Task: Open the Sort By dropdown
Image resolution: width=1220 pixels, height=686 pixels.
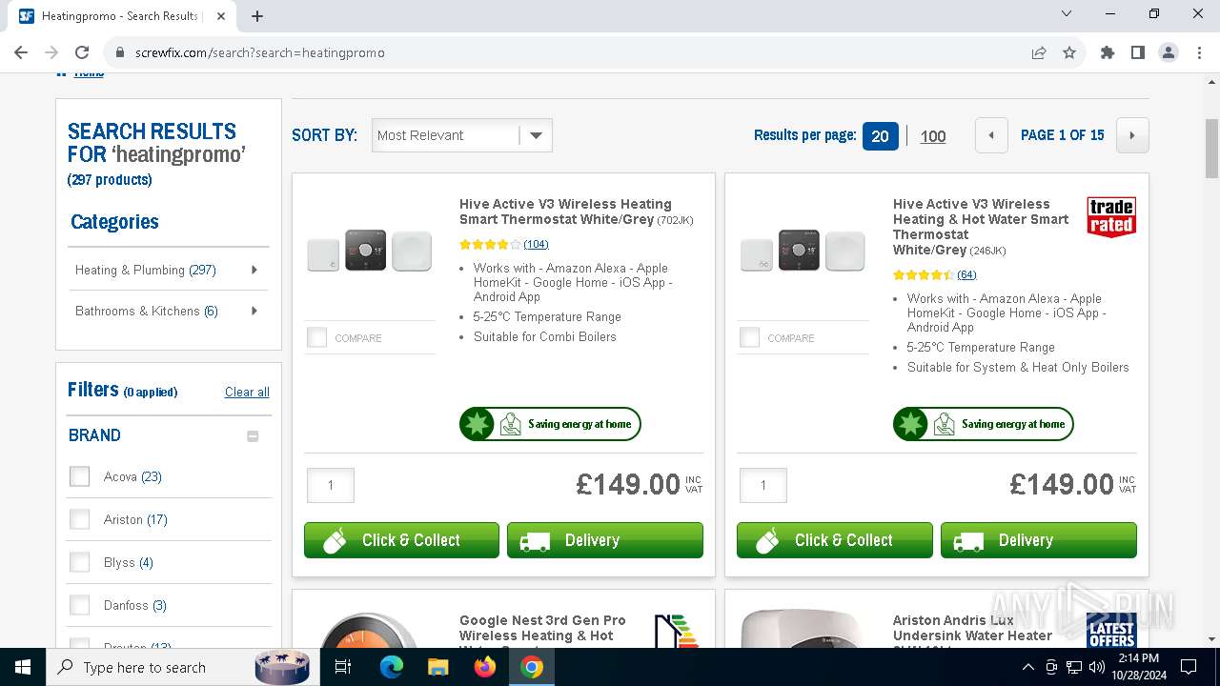Action: click(x=462, y=135)
